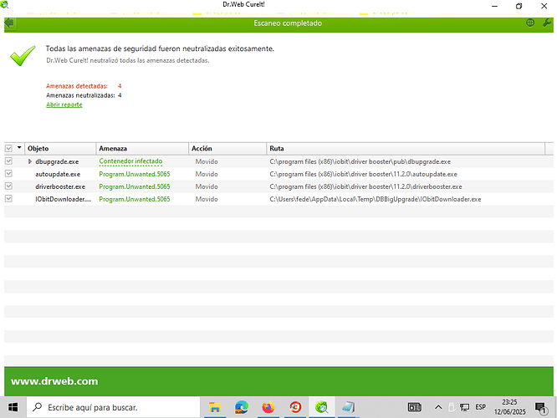557x418 pixels.
Task: Click the 11.2.0\driverbooster.exe path cell
Action: pyautogui.click(x=365, y=186)
